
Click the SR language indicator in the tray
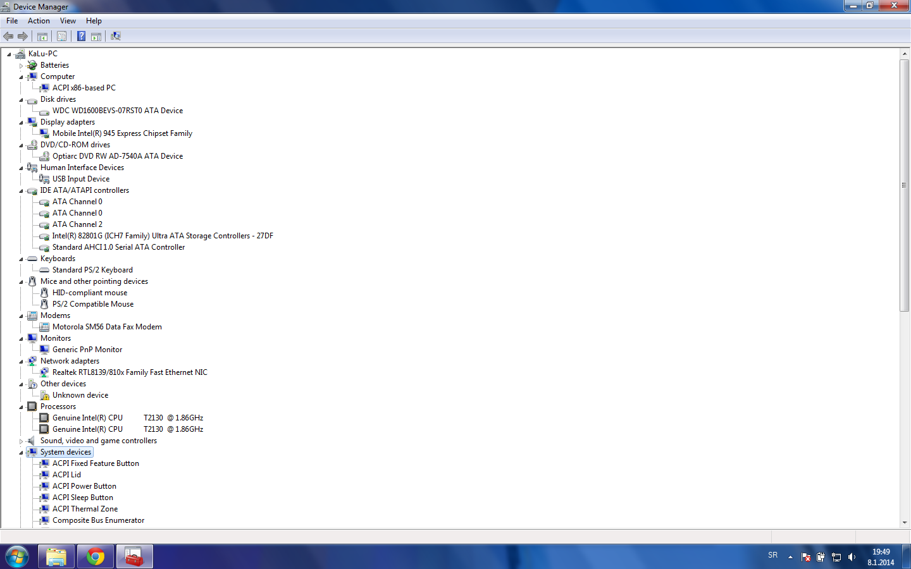pos(772,555)
